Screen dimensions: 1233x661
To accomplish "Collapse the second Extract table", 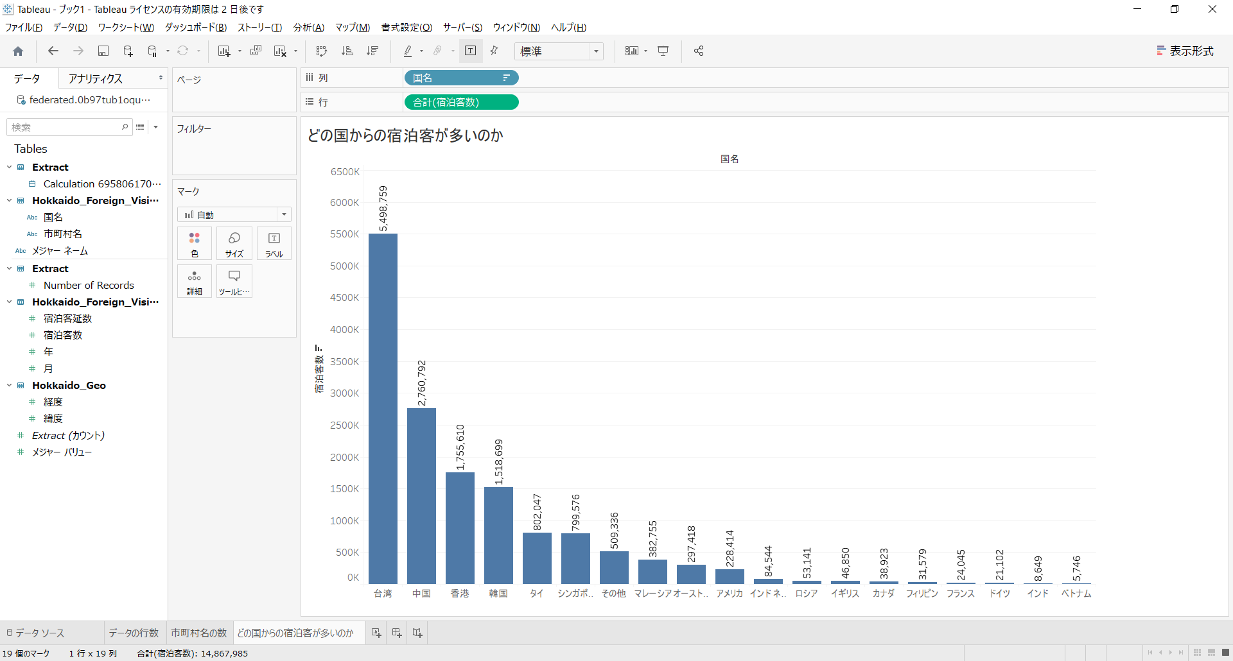I will tap(9, 269).
